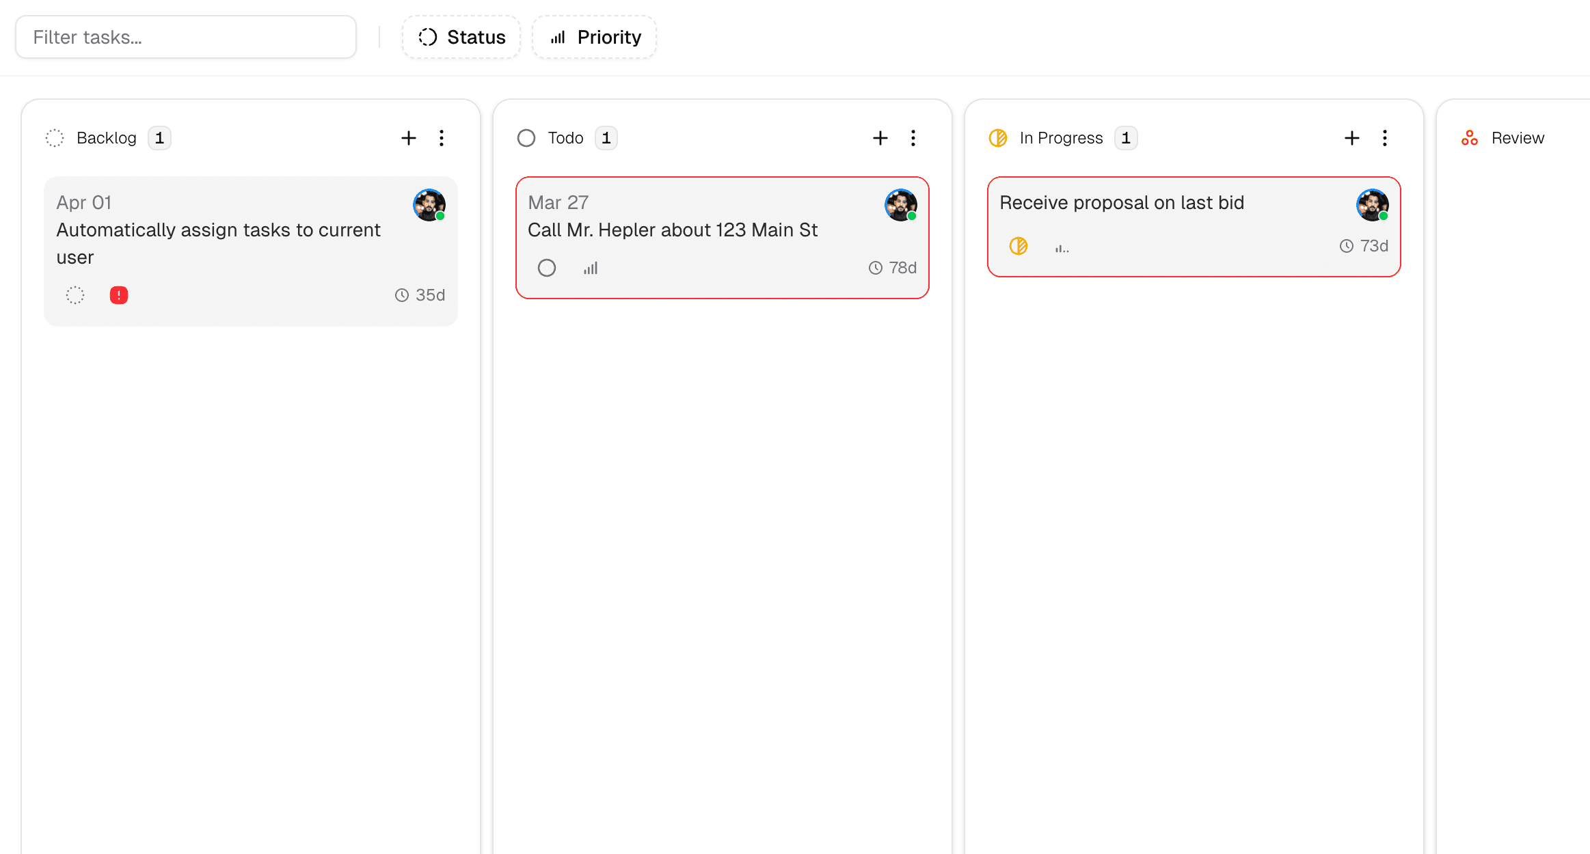The height and width of the screenshot is (854, 1590).
Task: Open the Priority filter
Action: (x=593, y=36)
